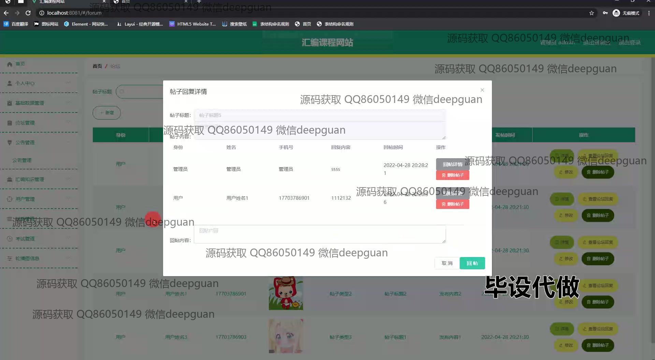Expand the 用户管理 chevron in sidebar
The width and height of the screenshot is (655, 360).
click(68, 199)
